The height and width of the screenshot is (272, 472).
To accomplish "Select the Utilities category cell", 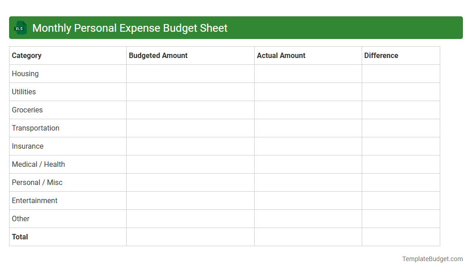I will [24, 92].
